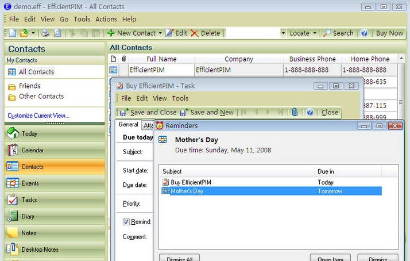Click the Open file folder icon
The width and height of the screenshot is (410, 261).
[24, 33]
